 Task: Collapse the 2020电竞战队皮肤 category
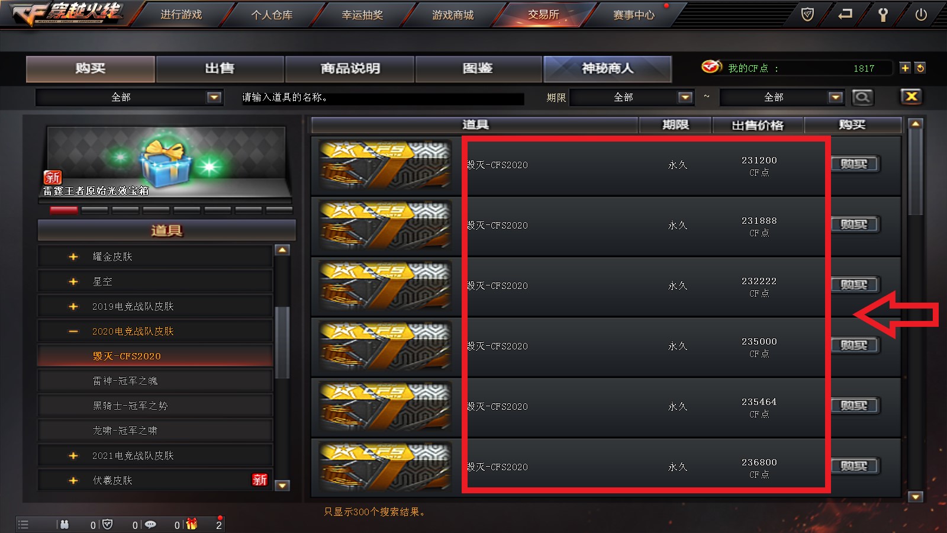click(73, 331)
